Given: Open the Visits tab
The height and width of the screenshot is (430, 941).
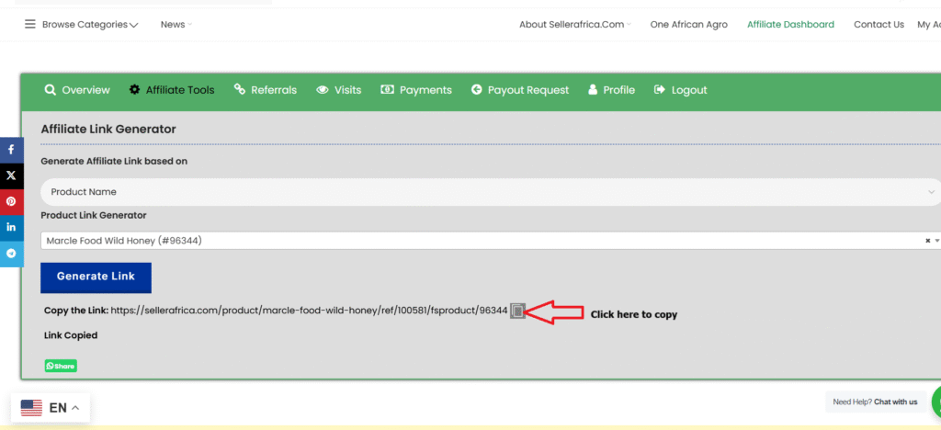Looking at the screenshot, I should click(339, 90).
